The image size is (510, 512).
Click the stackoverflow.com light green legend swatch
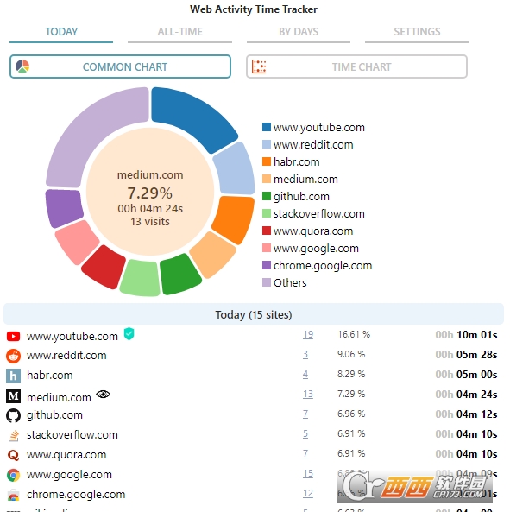click(x=267, y=213)
